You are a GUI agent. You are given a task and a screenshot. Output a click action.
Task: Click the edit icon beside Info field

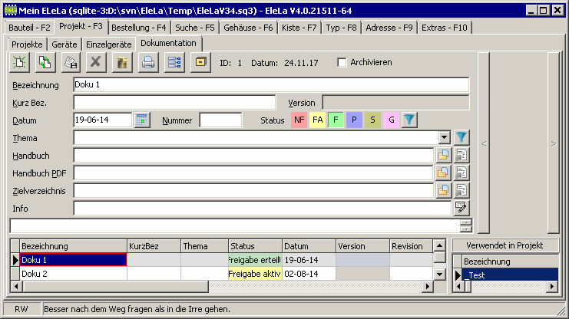point(461,208)
